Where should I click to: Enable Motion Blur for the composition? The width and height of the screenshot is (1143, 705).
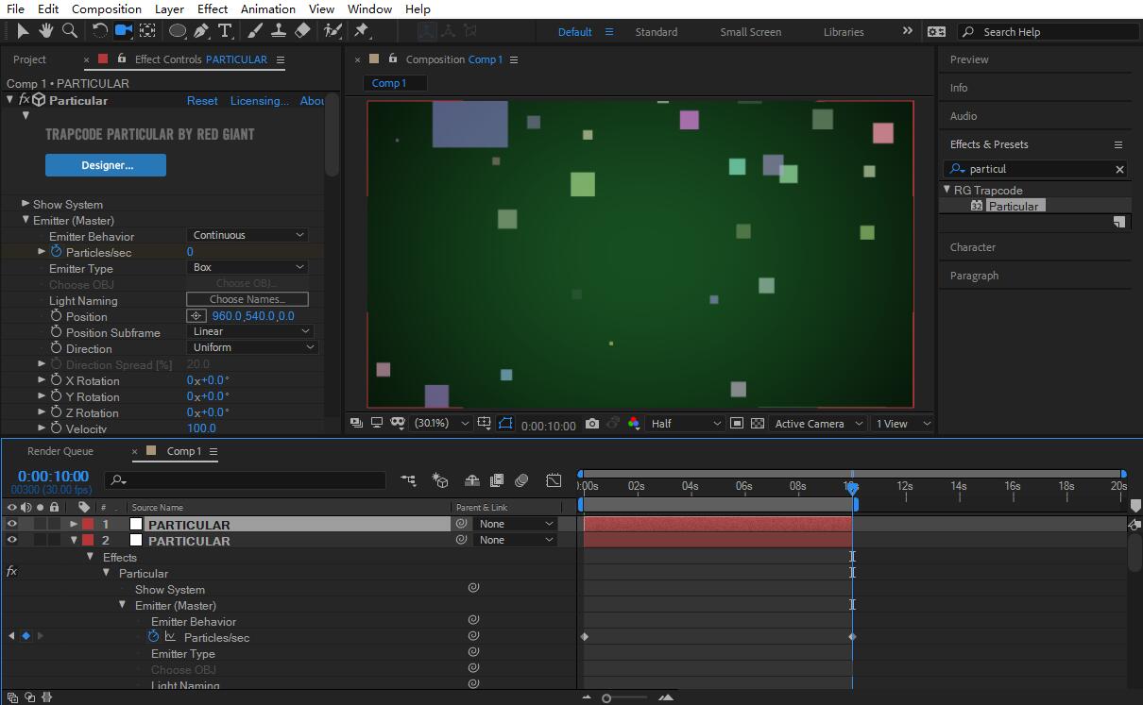click(x=521, y=480)
